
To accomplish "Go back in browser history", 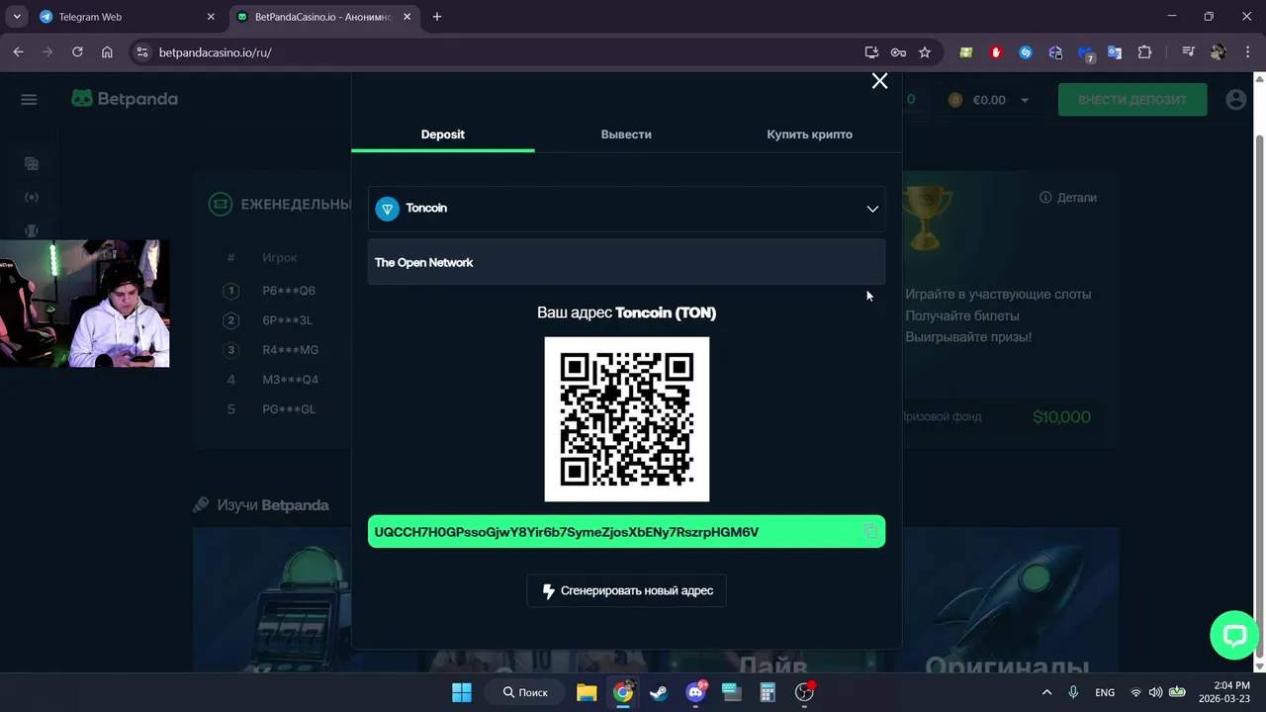I will pos(18,52).
